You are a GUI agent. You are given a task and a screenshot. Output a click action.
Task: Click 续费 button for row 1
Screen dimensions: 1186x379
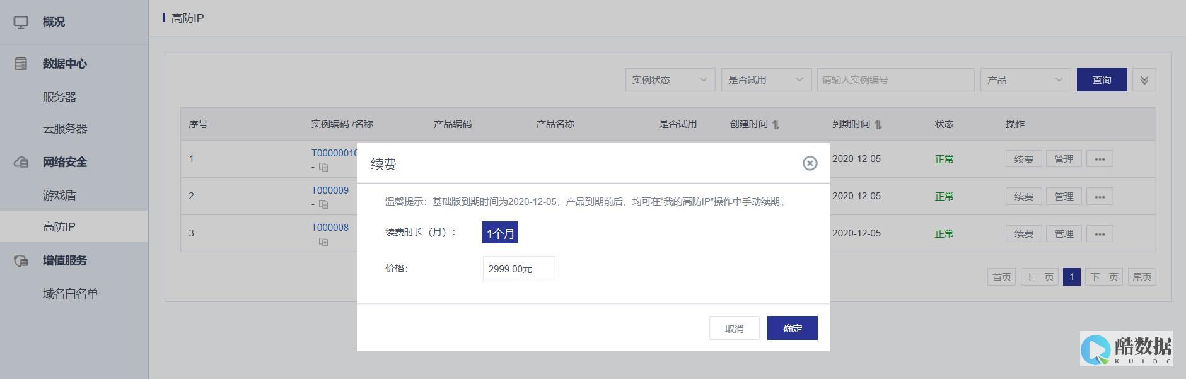(1023, 159)
